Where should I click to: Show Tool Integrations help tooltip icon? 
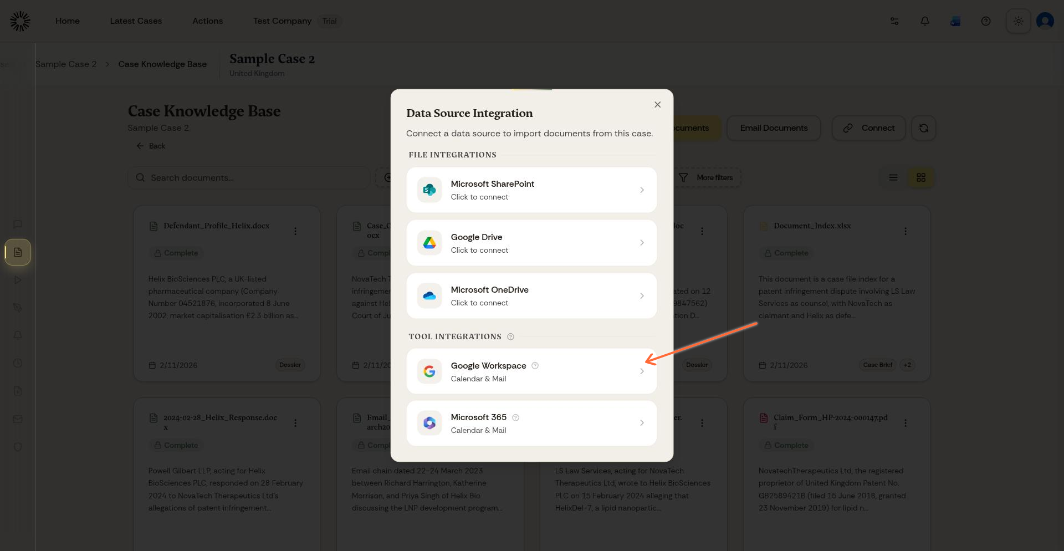[x=511, y=336]
